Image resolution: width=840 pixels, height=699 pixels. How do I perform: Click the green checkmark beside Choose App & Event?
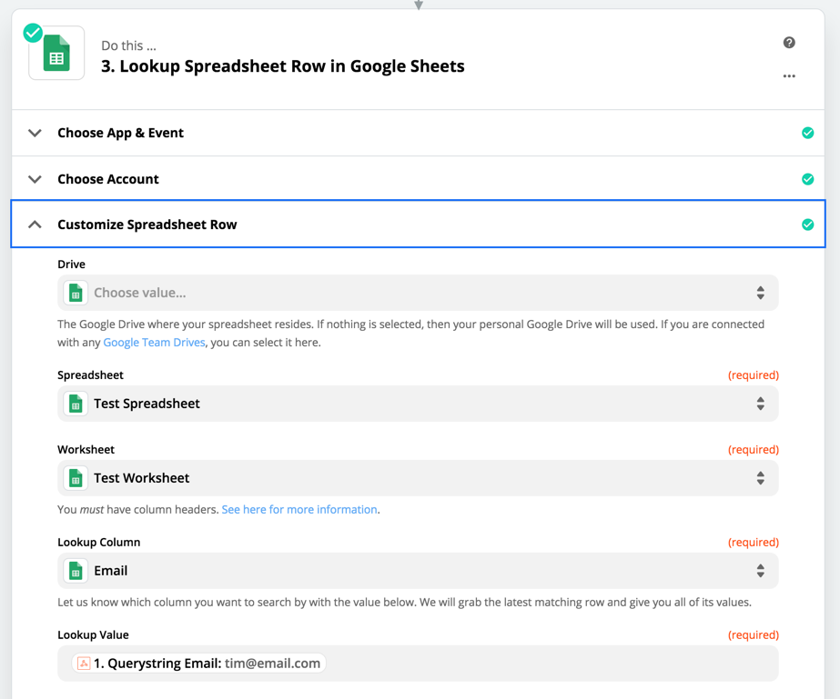(x=807, y=133)
